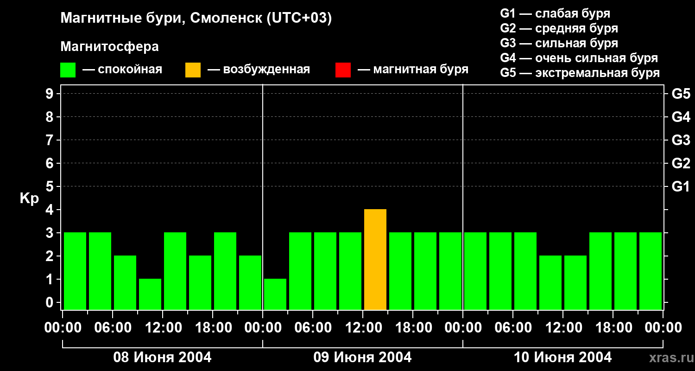Click the '09 Июня 2004' date label
695x371 pixels.
363,357
